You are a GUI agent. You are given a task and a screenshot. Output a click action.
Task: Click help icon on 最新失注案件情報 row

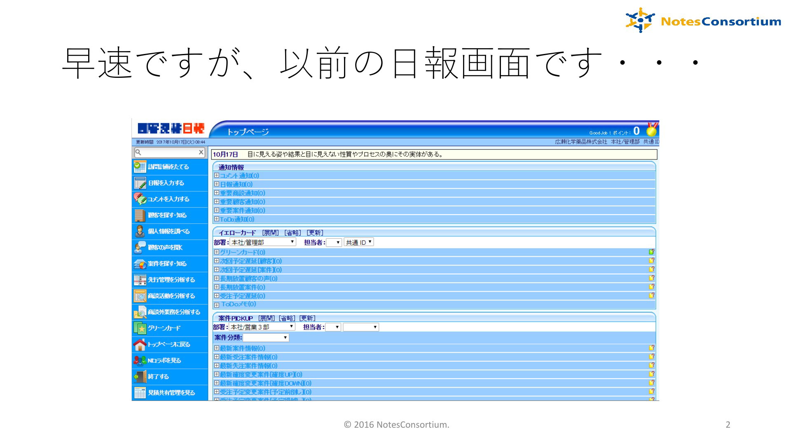pos(651,365)
